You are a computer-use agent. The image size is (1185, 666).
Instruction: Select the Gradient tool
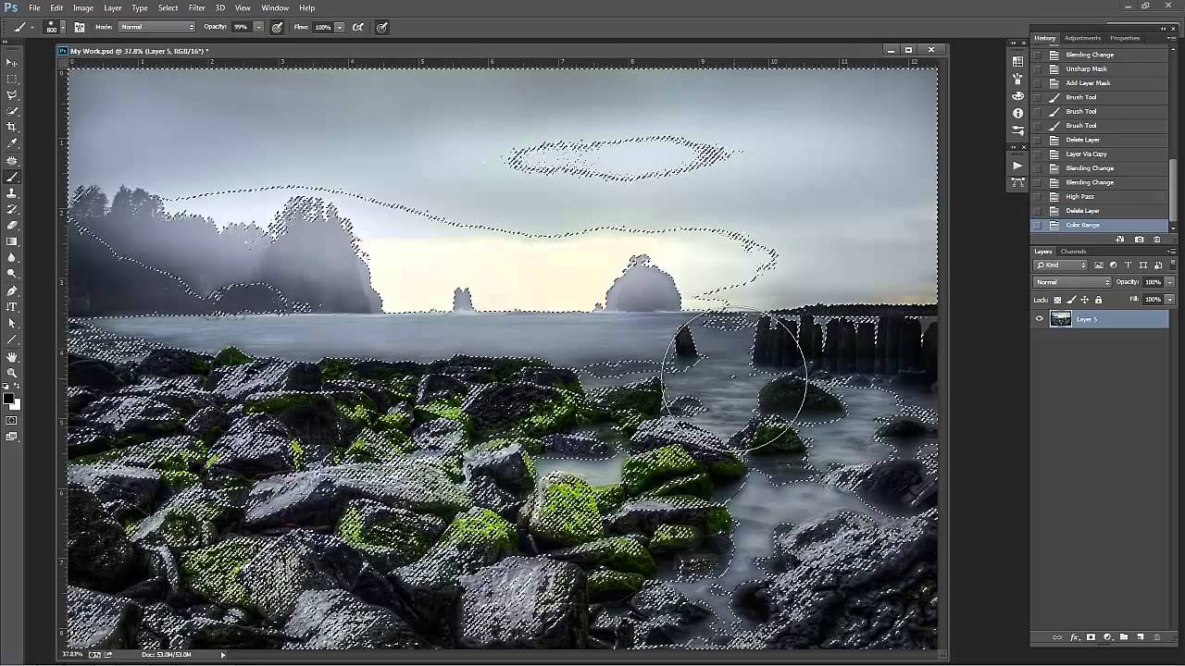12,241
